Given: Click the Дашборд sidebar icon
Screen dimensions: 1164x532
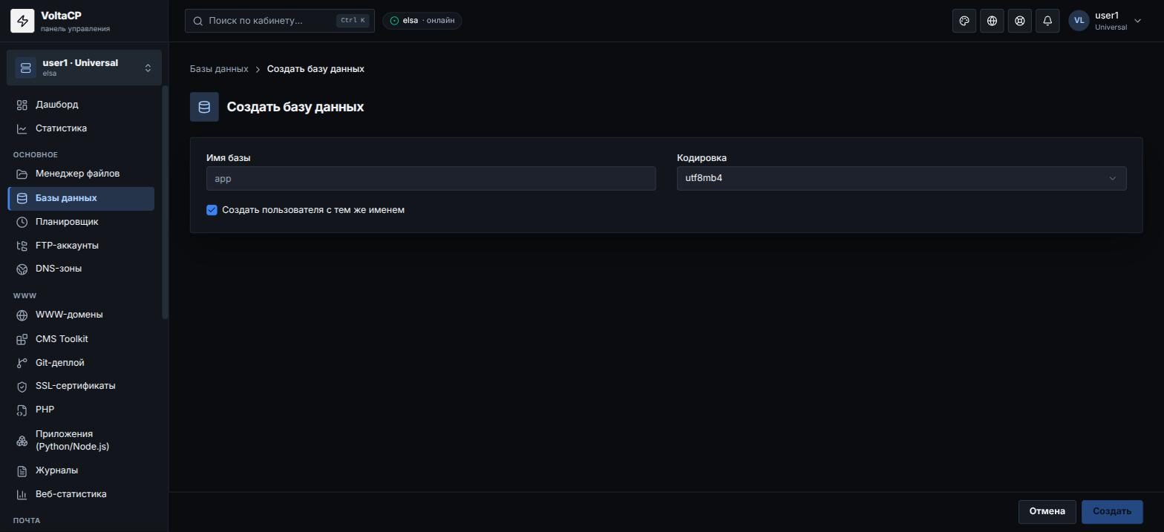Looking at the screenshot, I should [22, 105].
